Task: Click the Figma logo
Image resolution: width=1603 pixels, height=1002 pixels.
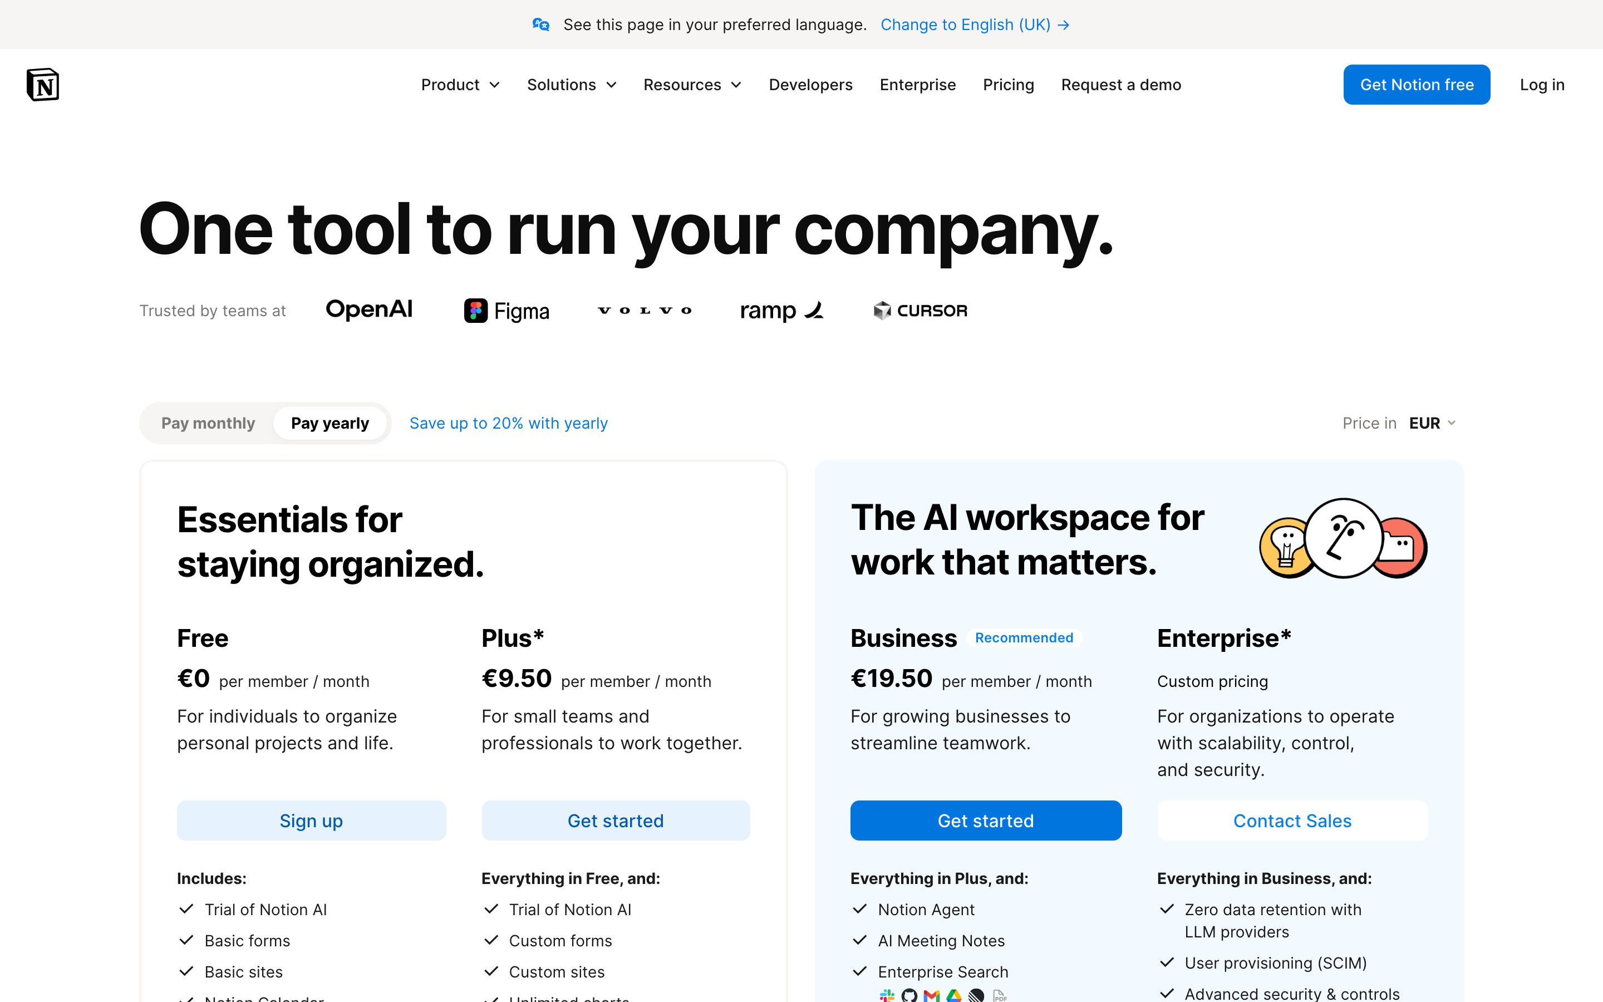Action: click(x=507, y=311)
